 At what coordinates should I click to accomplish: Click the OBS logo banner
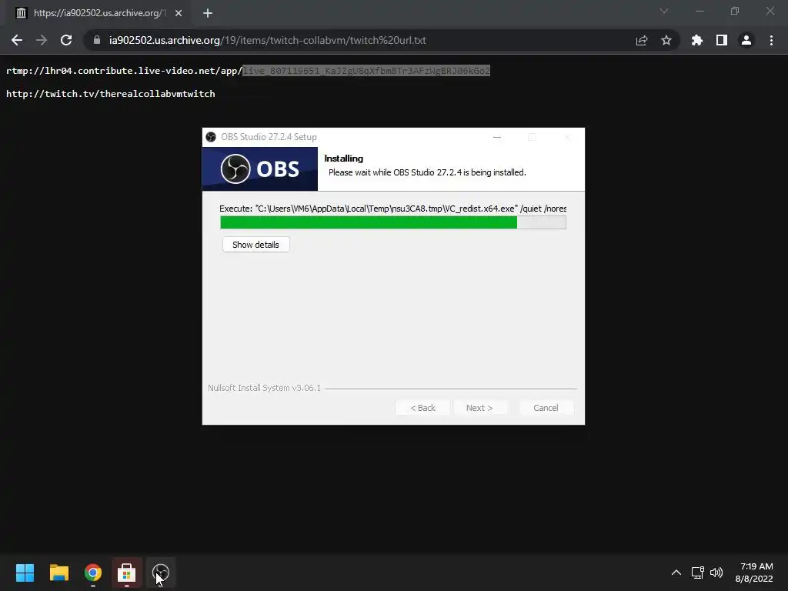260,169
